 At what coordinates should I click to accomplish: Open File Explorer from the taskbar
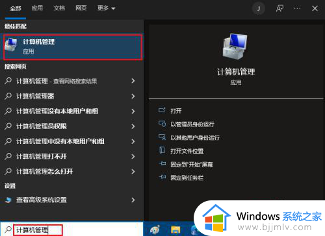click(x=175, y=230)
